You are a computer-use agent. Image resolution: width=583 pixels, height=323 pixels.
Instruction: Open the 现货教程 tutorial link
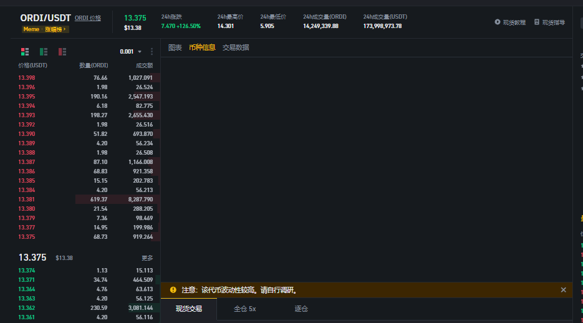[x=514, y=22]
